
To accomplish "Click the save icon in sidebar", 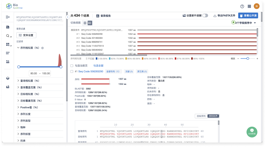I will click(x=8, y=27).
